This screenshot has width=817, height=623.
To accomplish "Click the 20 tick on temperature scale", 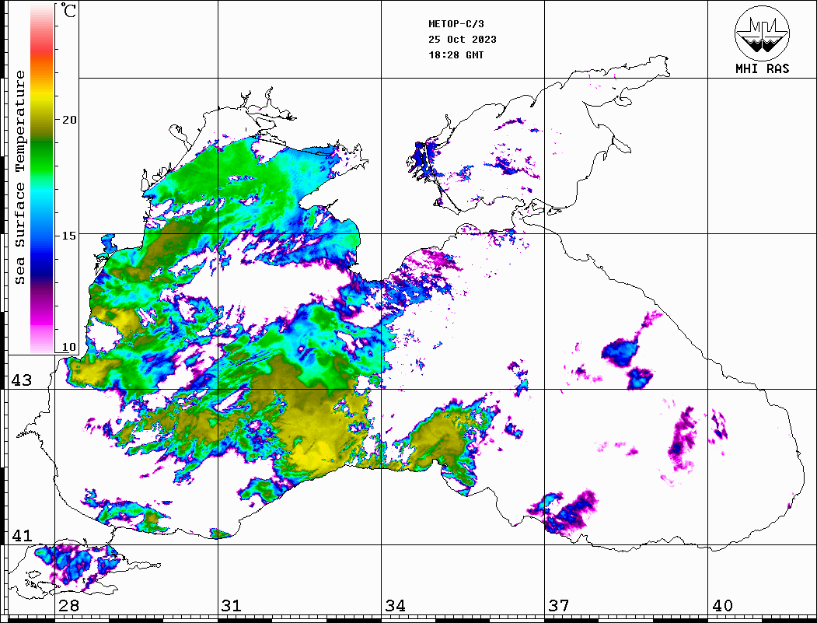I will point(68,120).
